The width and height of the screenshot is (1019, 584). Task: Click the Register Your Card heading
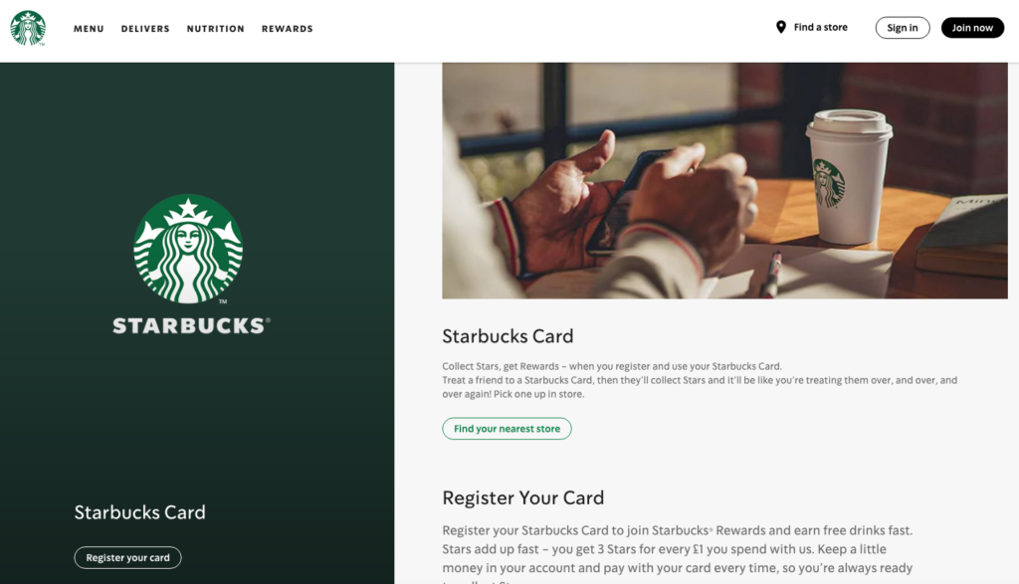(x=523, y=497)
